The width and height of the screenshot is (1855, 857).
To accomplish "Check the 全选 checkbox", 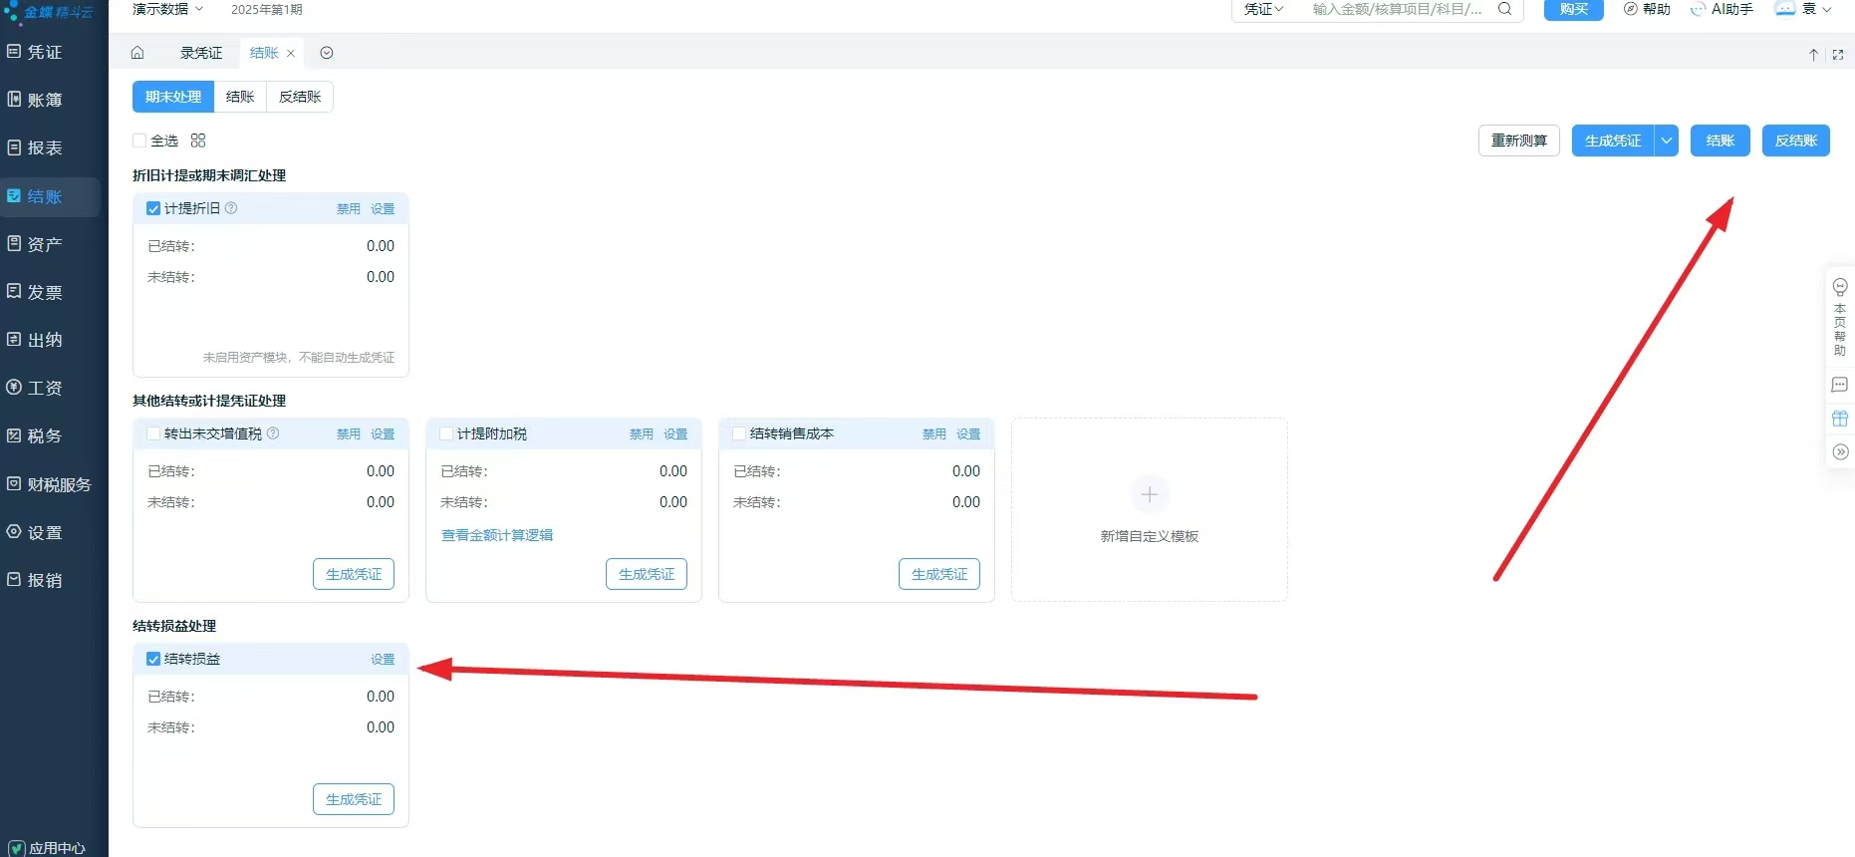I will [140, 141].
